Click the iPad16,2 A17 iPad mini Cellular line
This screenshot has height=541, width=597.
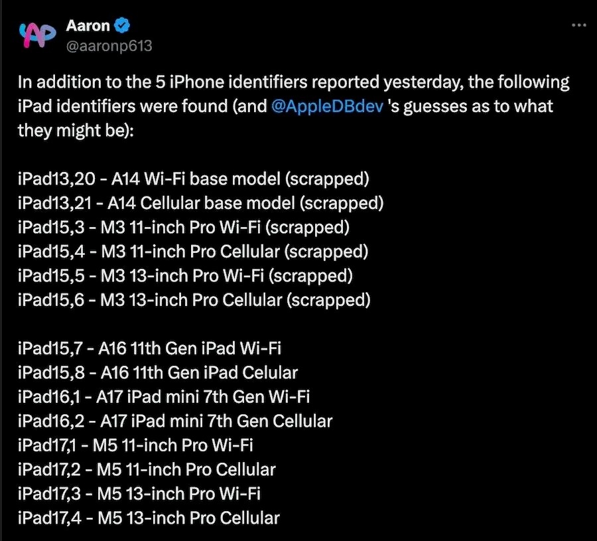pyautogui.click(x=175, y=420)
